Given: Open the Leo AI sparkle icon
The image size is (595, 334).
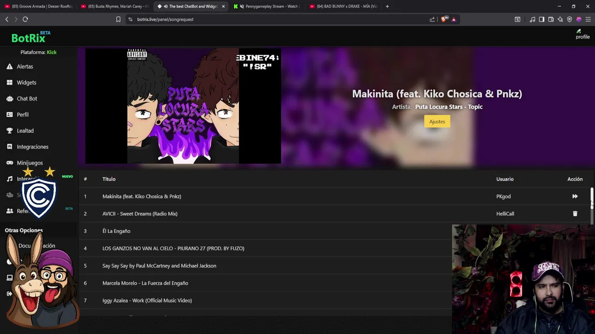Looking at the screenshot, I should [560, 19].
